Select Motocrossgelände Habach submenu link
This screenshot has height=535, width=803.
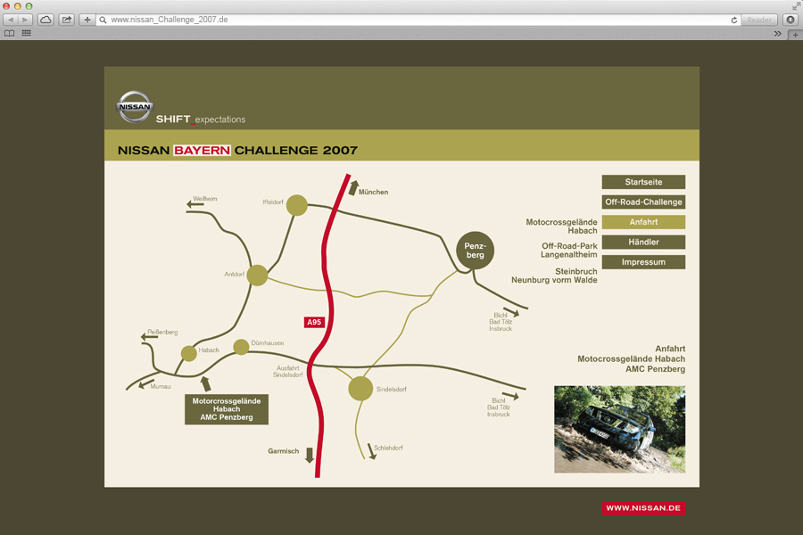click(x=561, y=226)
